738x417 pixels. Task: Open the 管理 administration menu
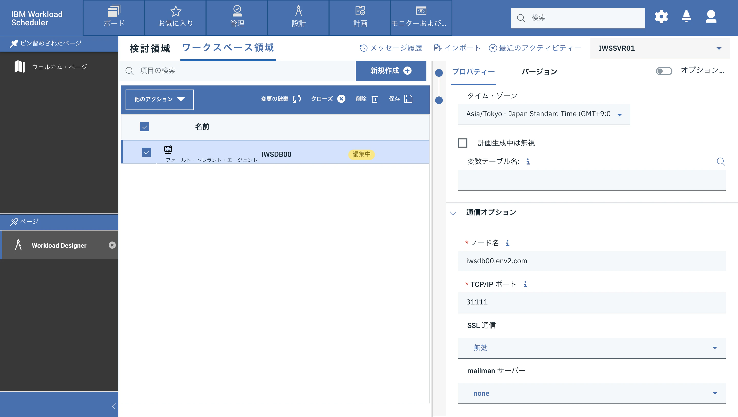(237, 18)
